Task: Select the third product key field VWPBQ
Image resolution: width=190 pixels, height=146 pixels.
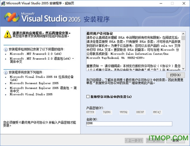Action: (123, 112)
